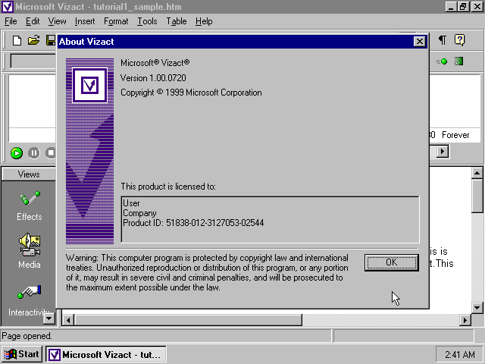Click the Save floppy disk toolbar icon
485x364 pixels.
click(51, 40)
